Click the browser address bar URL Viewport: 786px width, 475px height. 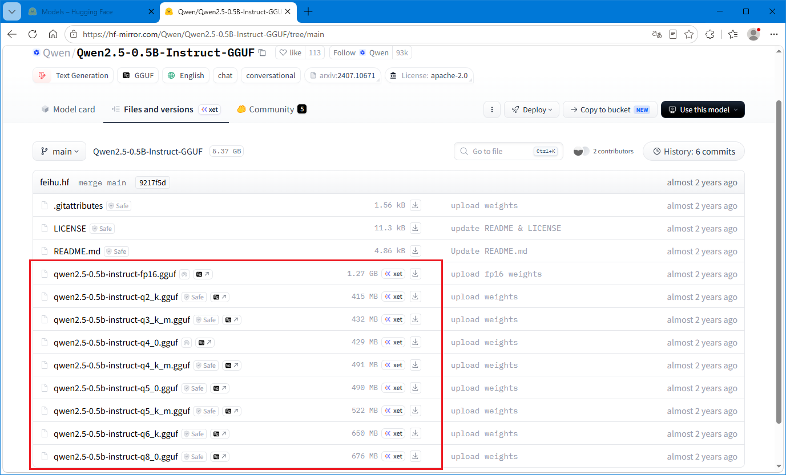(203, 34)
